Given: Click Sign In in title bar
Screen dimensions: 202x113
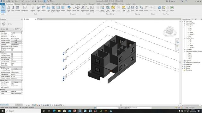Looking at the screenshot, I should (172, 1).
